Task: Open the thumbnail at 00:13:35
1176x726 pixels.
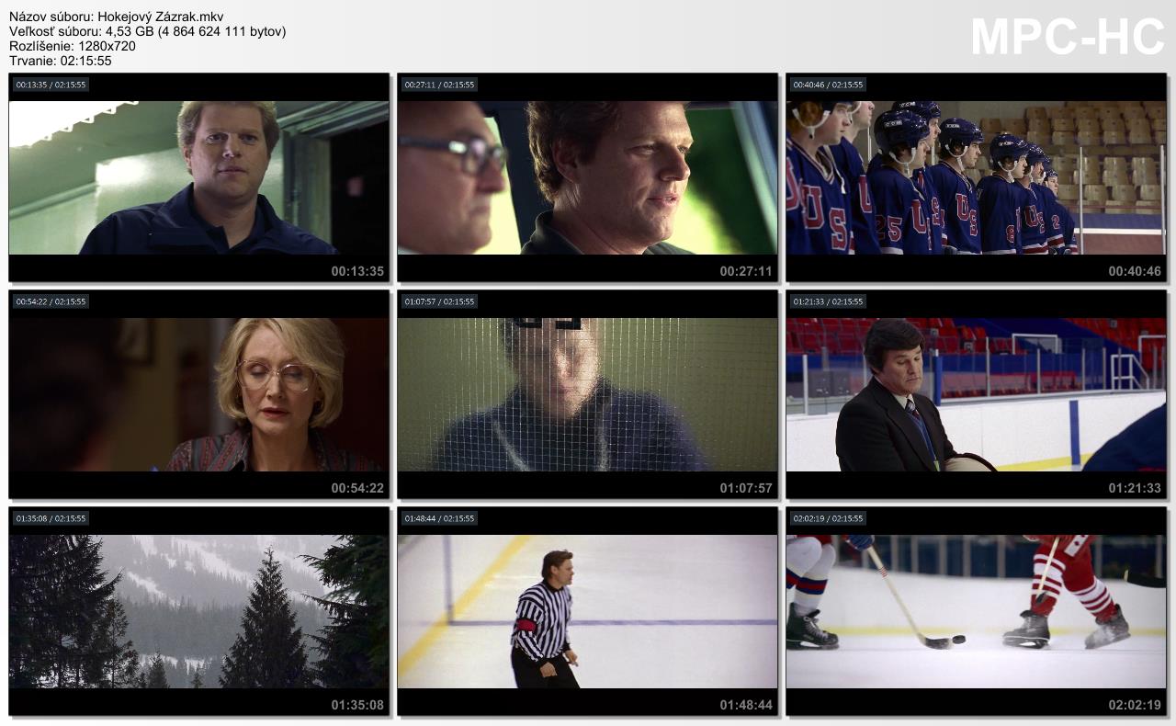Action: click(198, 177)
